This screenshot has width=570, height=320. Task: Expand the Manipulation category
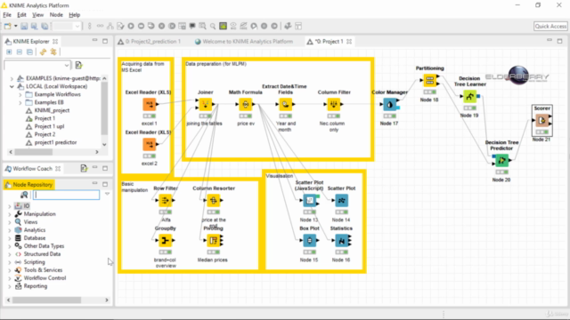click(10, 214)
